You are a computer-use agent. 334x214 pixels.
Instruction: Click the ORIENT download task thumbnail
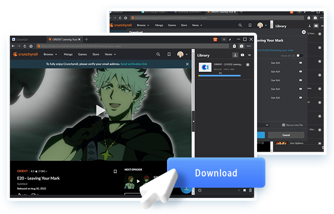click(x=205, y=67)
